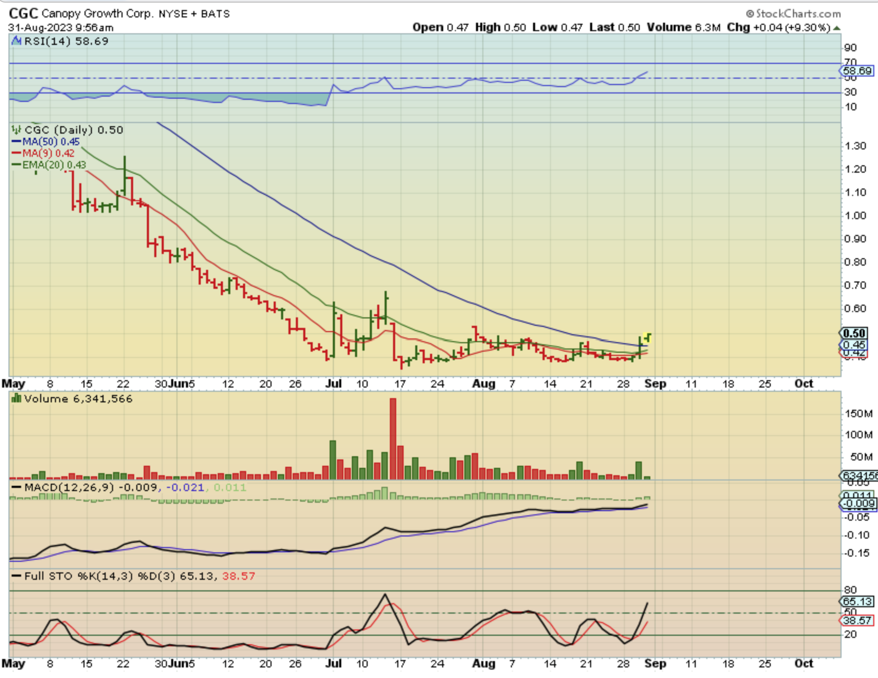Click the Full STO legend line marker
The width and height of the screenshot is (878, 678).
[x=16, y=576]
